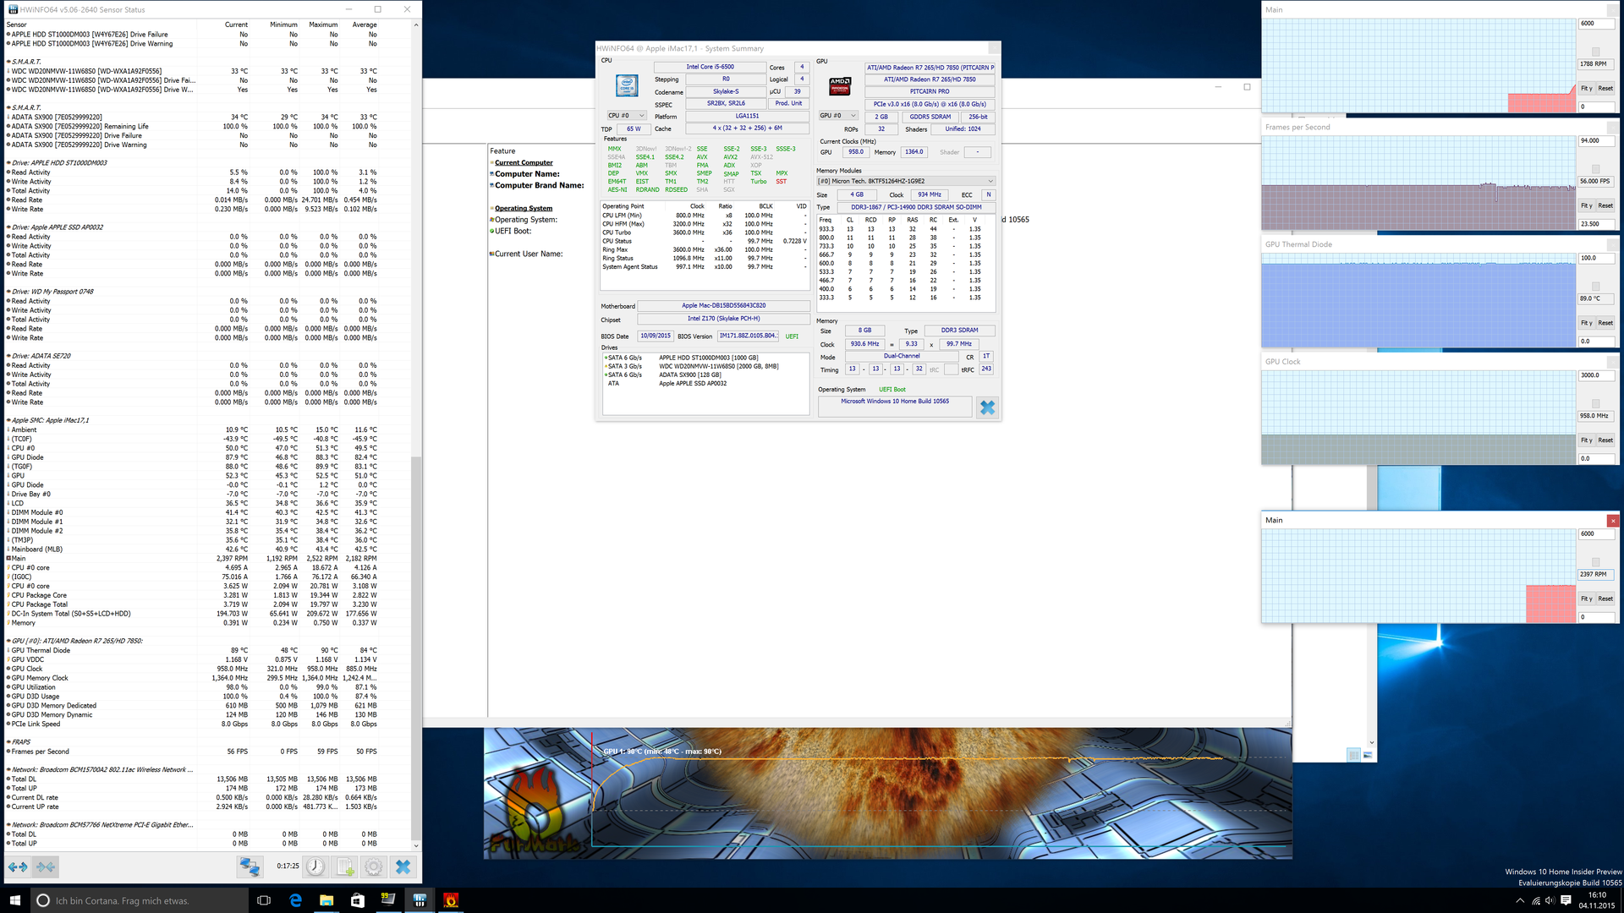Open the GPU #0 selector dropdown
This screenshot has width=1624, height=913.
point(838,116)
